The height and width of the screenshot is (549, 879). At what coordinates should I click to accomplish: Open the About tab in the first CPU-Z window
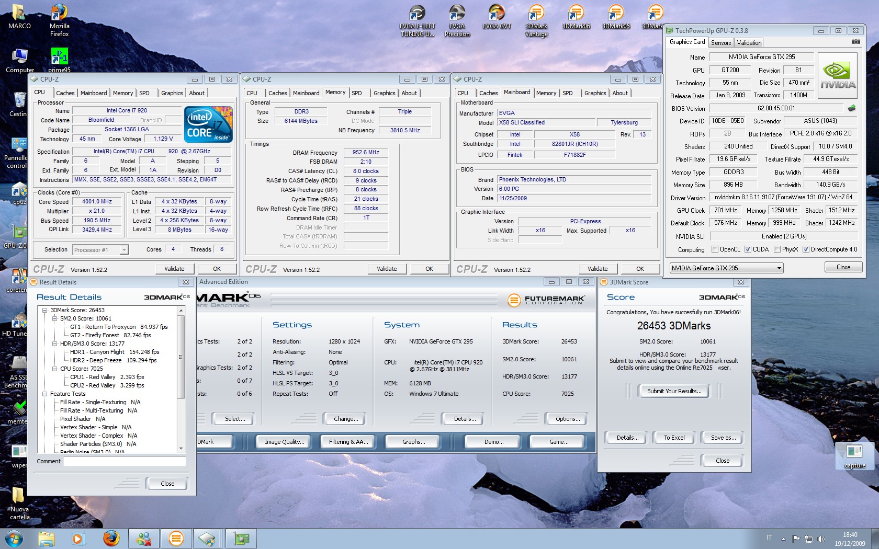click(197, 93)
